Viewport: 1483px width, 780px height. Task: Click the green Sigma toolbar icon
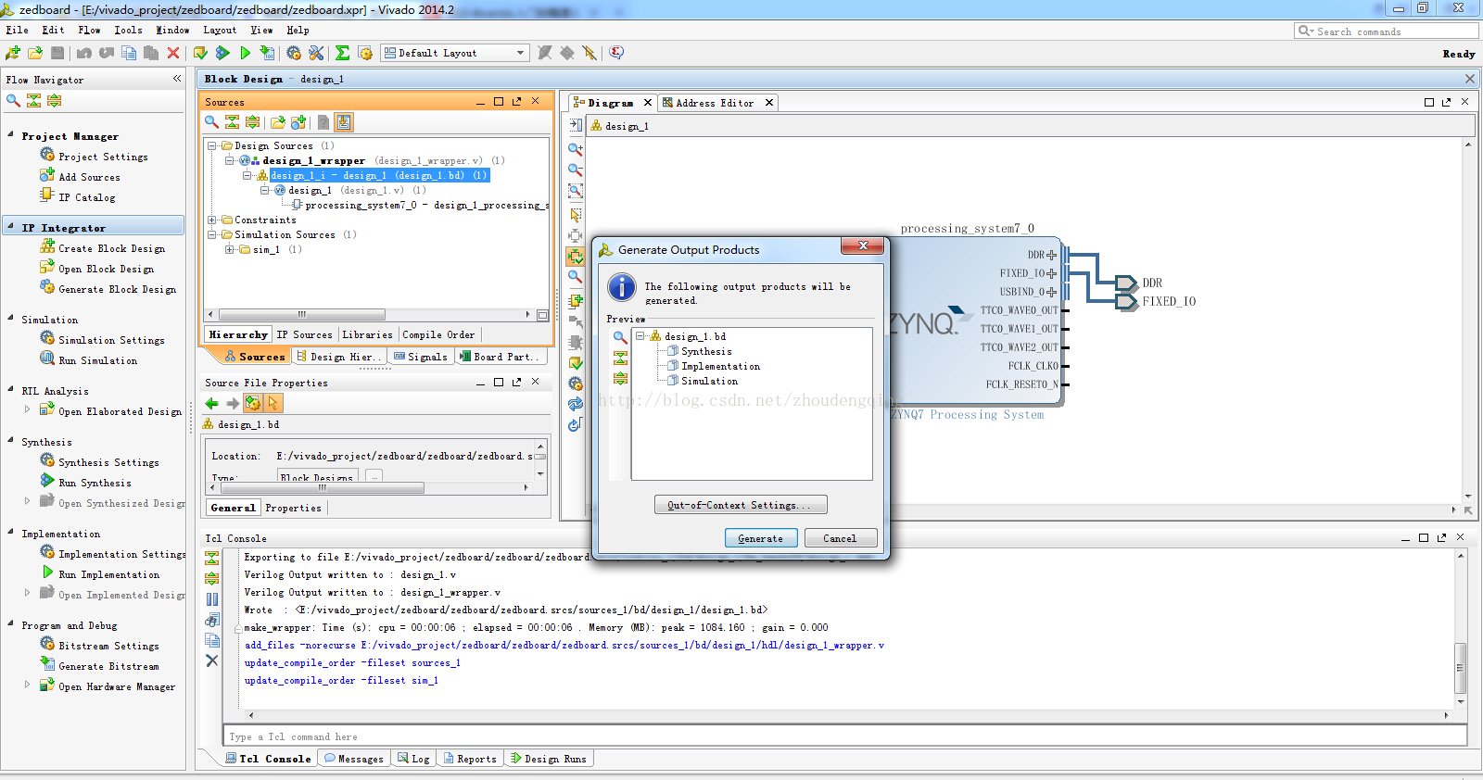click(x=342, y=53)
